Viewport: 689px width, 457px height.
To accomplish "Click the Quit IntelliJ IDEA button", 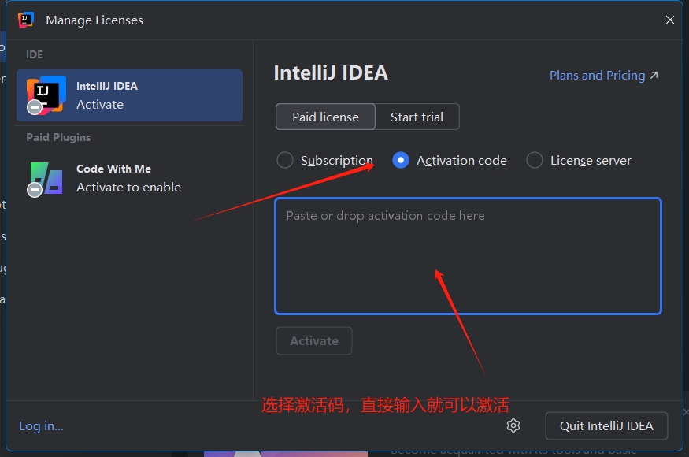I will pyautogui.click(x=606, y=425).
